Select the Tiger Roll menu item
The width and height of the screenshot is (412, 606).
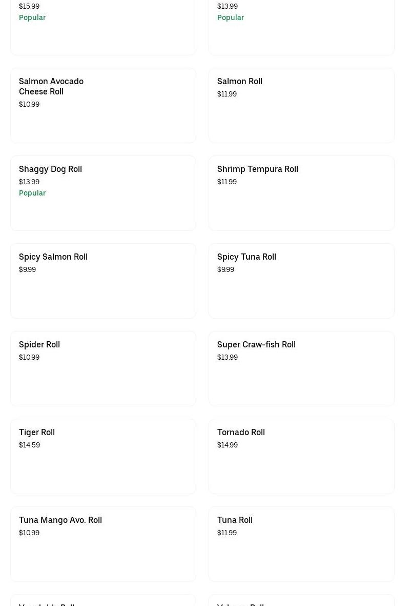coord(37,432)
